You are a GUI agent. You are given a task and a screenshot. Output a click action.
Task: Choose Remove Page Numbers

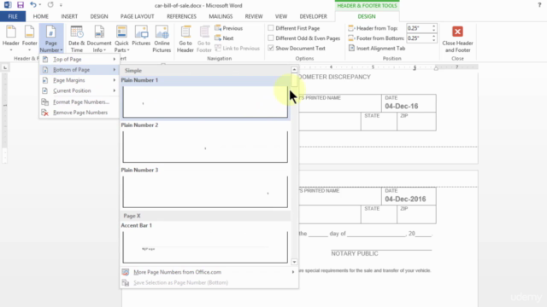[79, 113]
